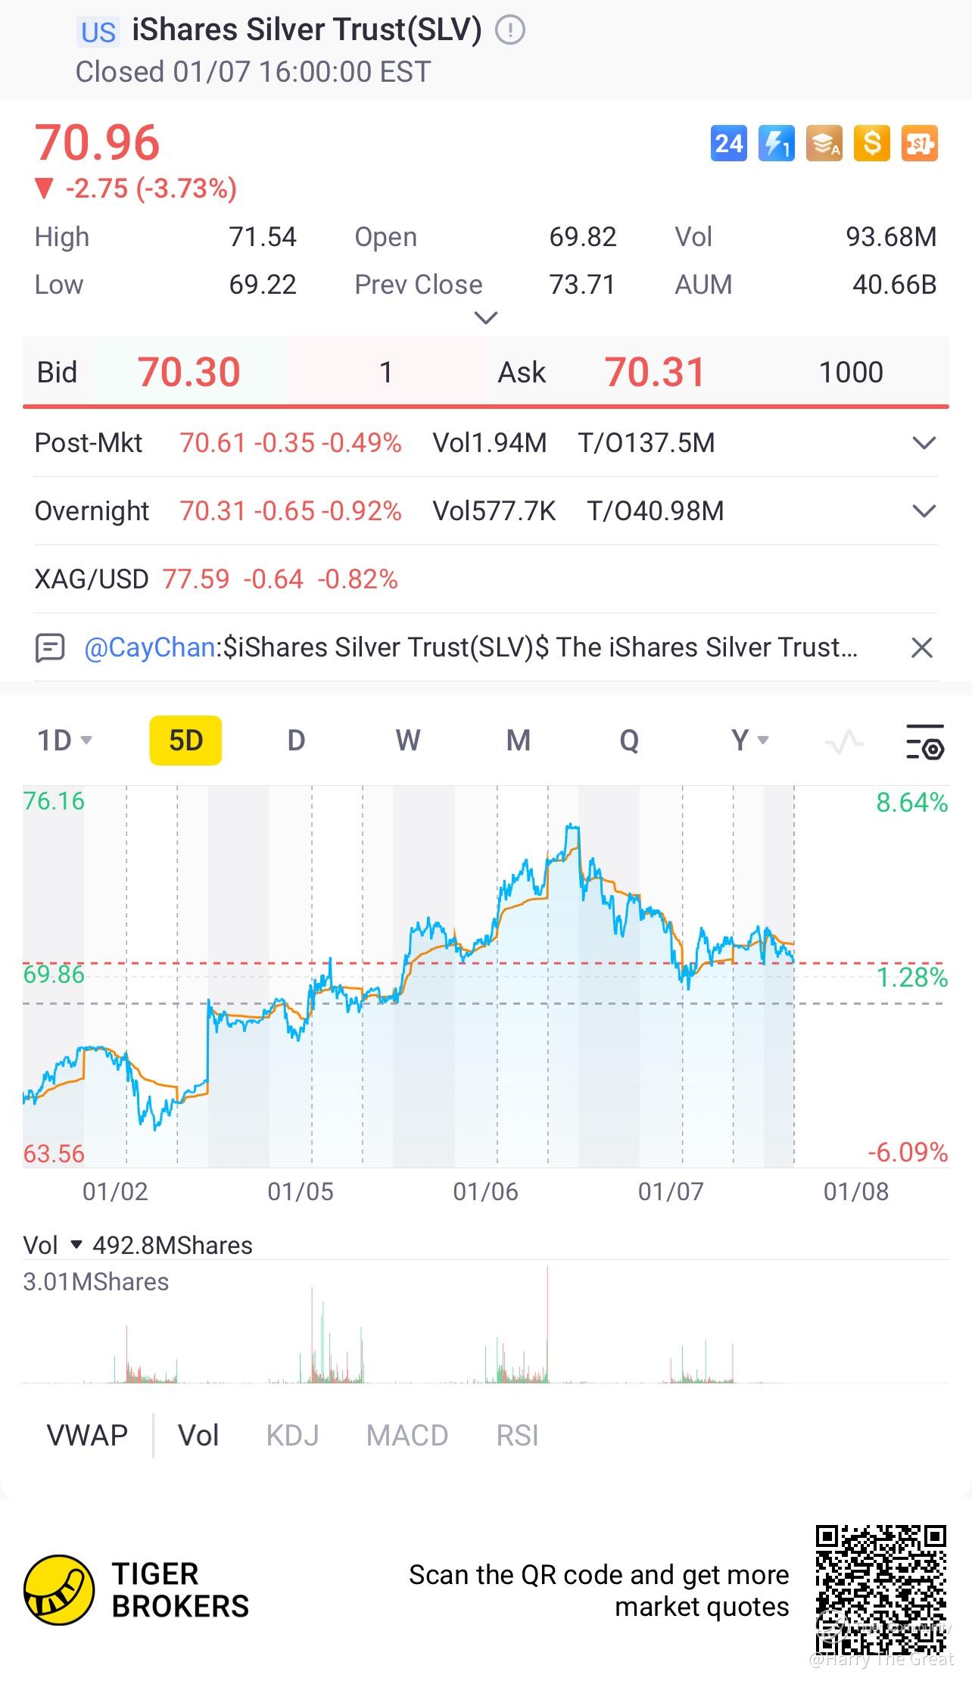This screenshot has height=1681, width=972.
Task: Switch to the W weekly chart tab
Action: tap(407, 741)
